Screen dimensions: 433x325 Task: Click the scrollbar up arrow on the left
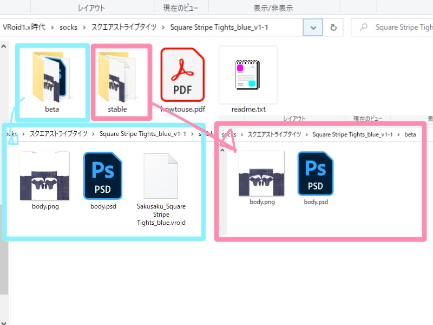(4, 45)
